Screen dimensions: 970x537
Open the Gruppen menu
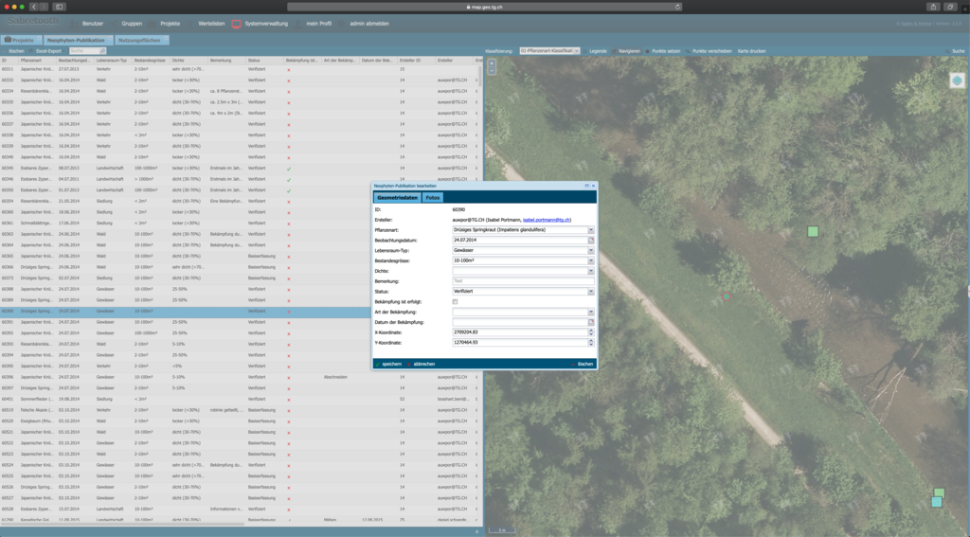(132, 24)
